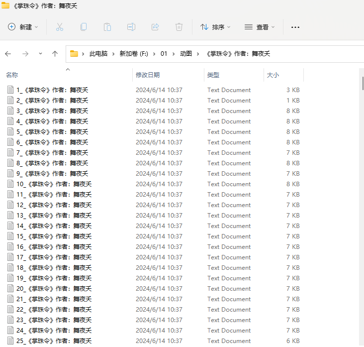364x347 pixels.
Task: Sort files by 名称 column header
Action: coord(12,75)
